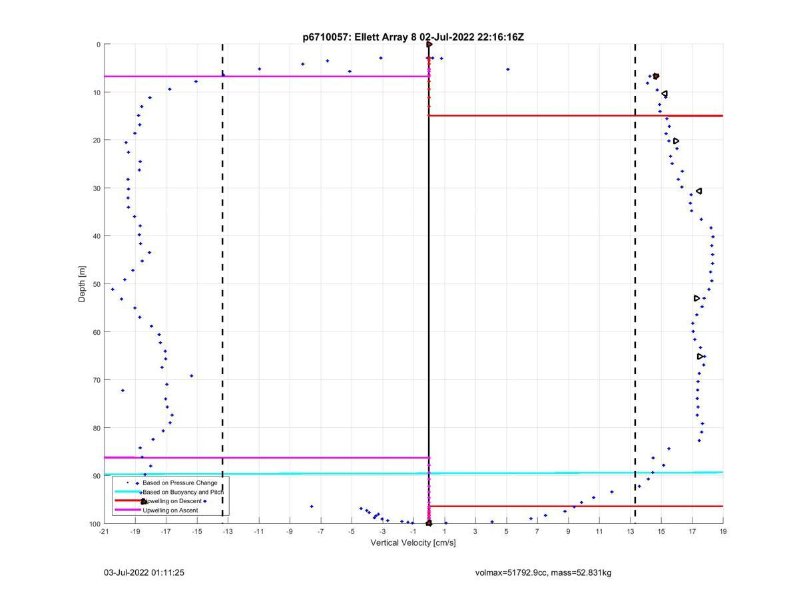
Task: Click x-axis tick label '13'
Action: pos(630,532)
